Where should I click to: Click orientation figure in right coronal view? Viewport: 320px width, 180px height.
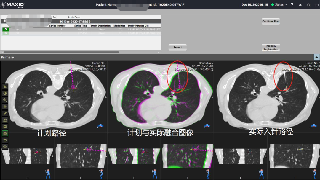tap(261, 174)
